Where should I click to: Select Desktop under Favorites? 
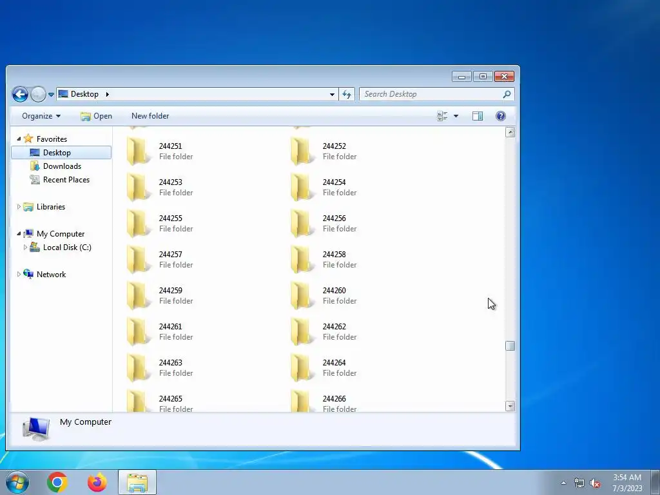[x=61, y=152]
